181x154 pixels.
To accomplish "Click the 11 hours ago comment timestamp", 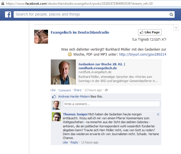I will 90,142.
